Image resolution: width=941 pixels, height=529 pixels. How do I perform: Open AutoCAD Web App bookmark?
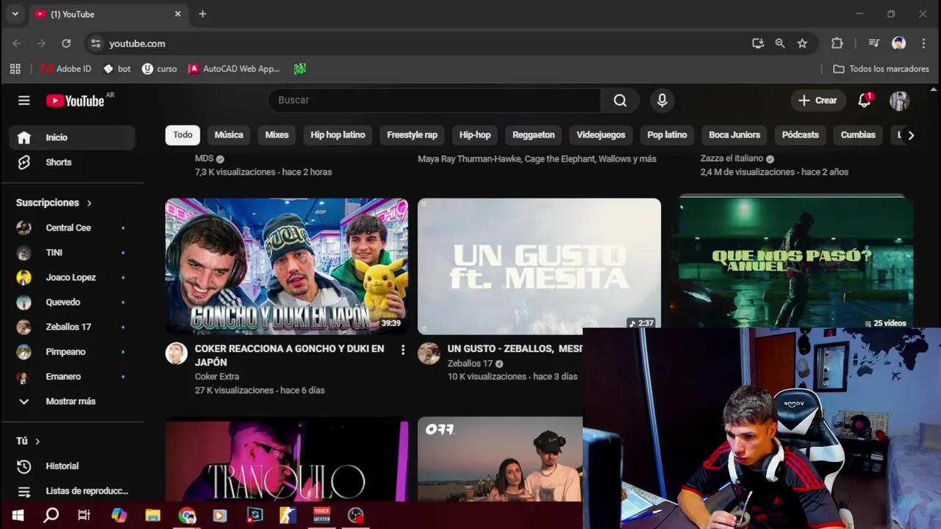click(234, 68)
